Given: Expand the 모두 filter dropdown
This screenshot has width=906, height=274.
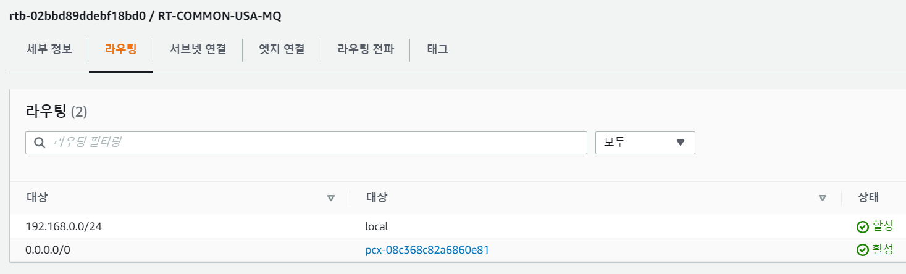Looking at the screenshot, I should pos(645,143).
